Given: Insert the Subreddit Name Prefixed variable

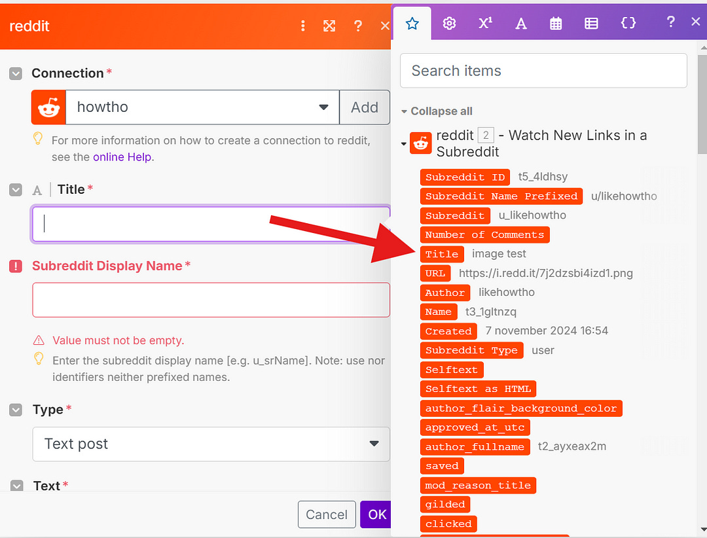Looking at the screenshot, I should pyautogui.click(x=501, y=196).
